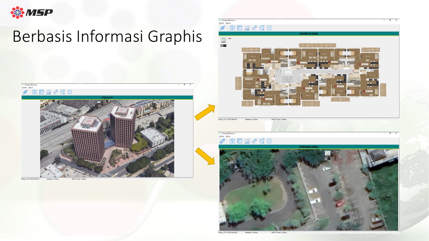Toggle the ON switch under Room Floor meter

[x=224, y=46]
